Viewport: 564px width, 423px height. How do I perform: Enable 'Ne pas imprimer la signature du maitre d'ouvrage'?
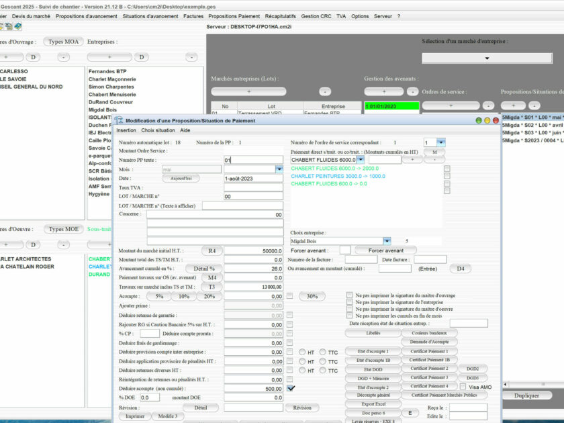pos(349,295)
